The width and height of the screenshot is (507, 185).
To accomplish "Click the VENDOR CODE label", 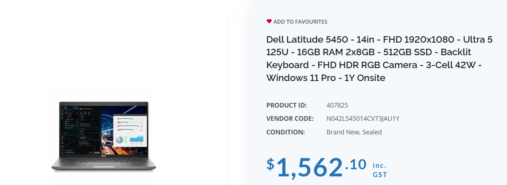I will (x=290, y=119).
